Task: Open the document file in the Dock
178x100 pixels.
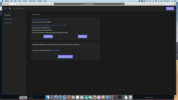Action: (x=126, y=97)
